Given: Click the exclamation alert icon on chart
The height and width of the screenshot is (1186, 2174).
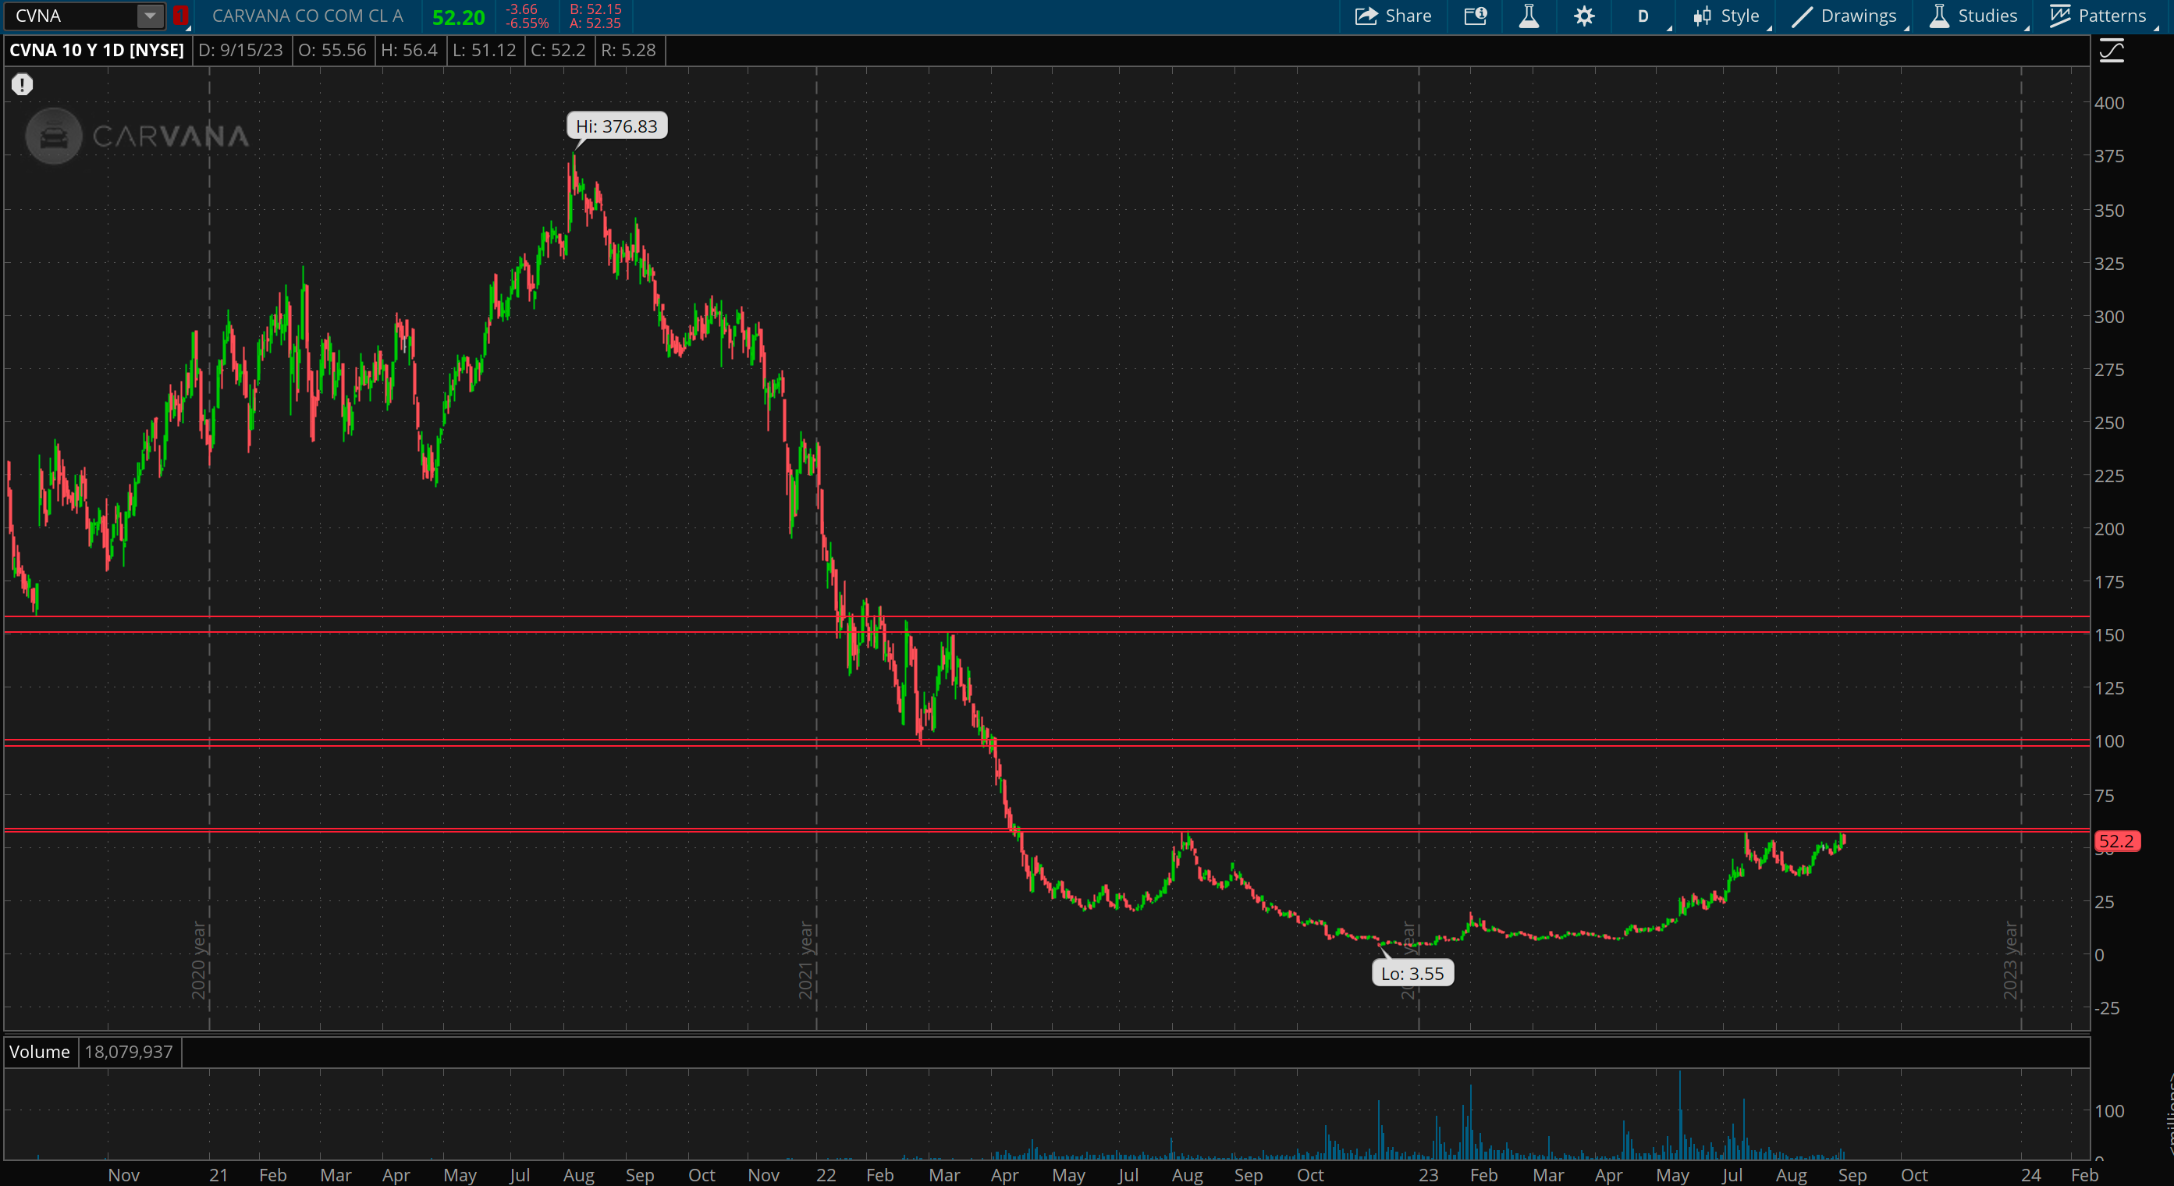Looking at the screenshot, I should coord(22,84).
